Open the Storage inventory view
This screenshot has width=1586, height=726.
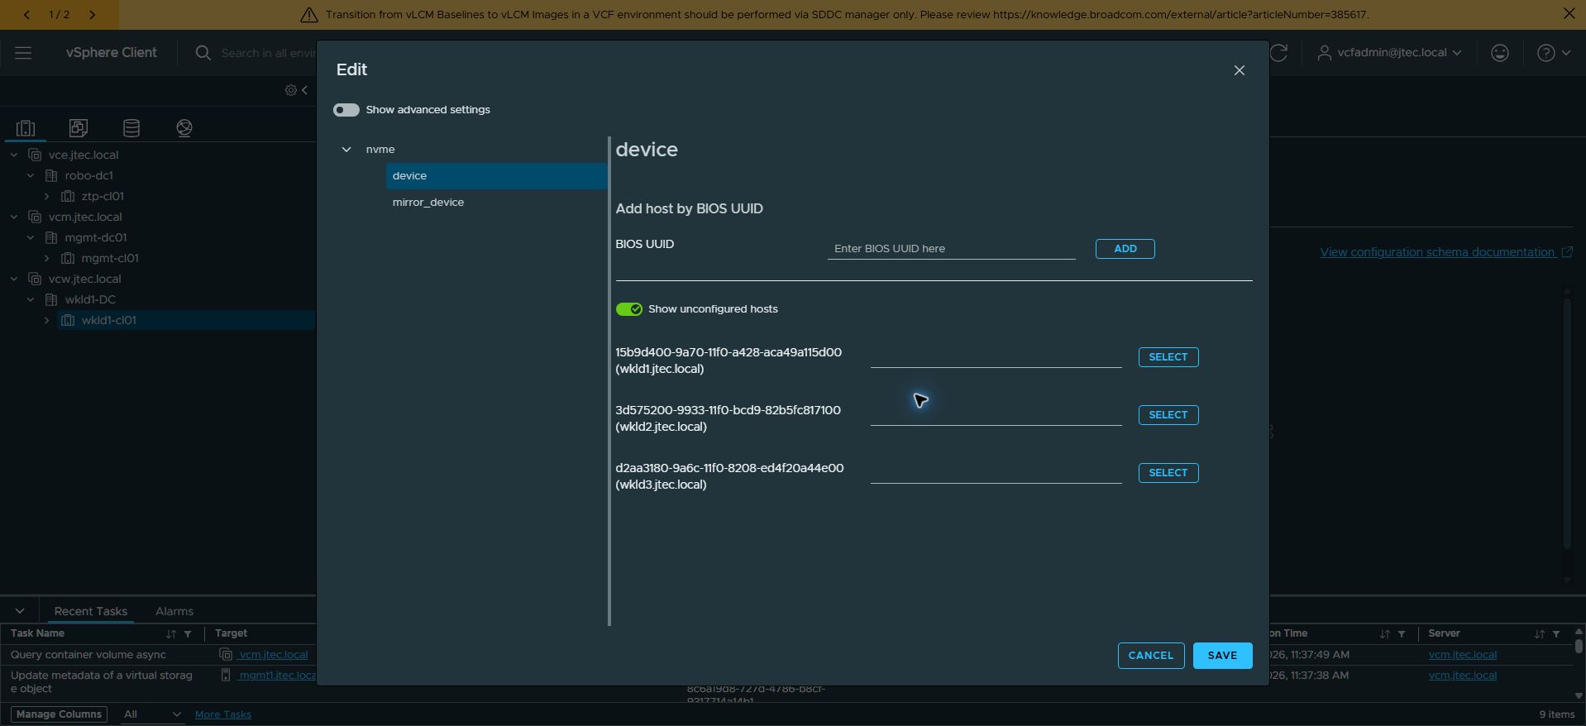[131, 128]
